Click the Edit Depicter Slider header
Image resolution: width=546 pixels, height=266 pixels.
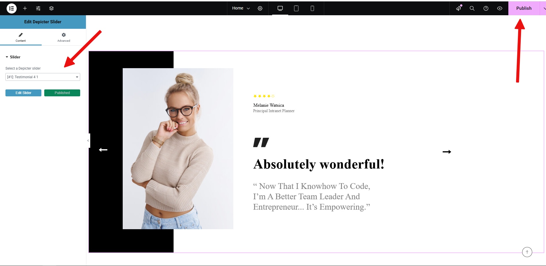(x=43, y=22)
